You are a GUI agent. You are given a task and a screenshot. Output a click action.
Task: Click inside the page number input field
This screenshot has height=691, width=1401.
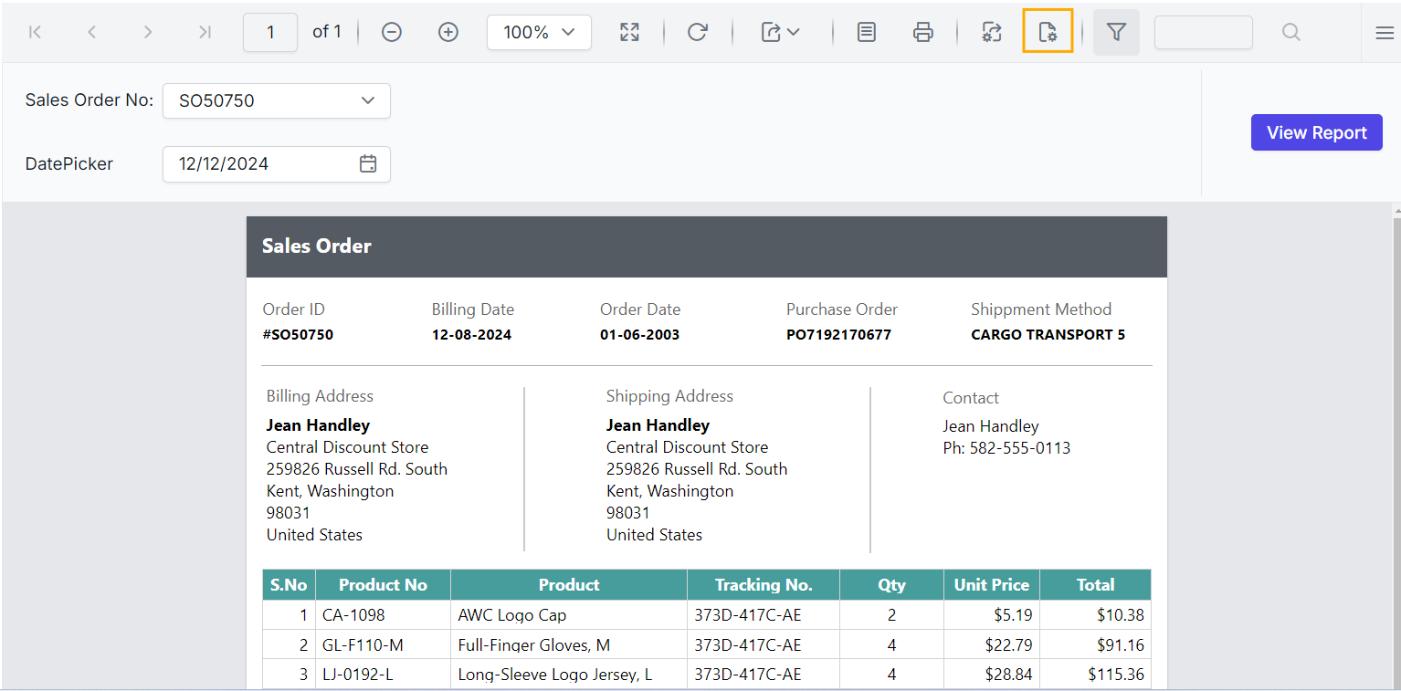269,31
